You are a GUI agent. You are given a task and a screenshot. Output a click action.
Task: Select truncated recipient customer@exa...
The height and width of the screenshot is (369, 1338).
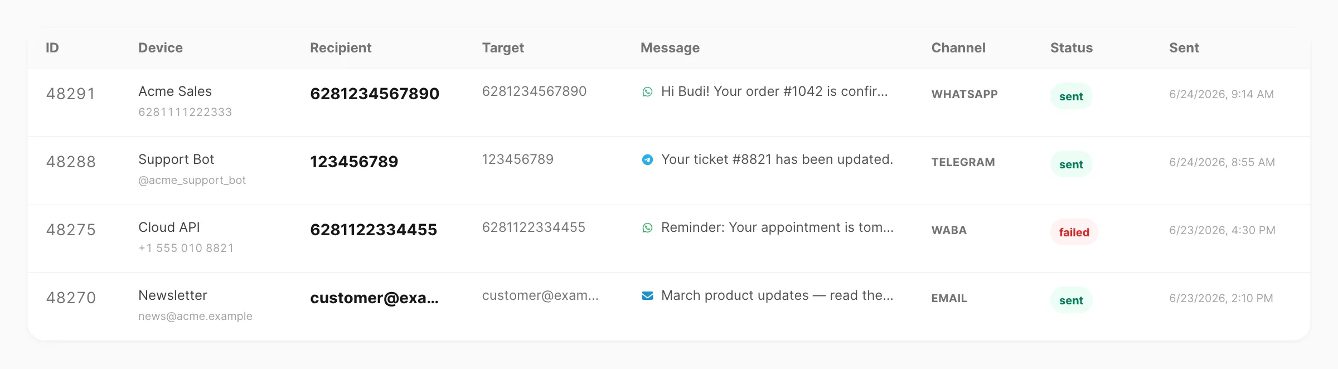[x=375, y=298]
